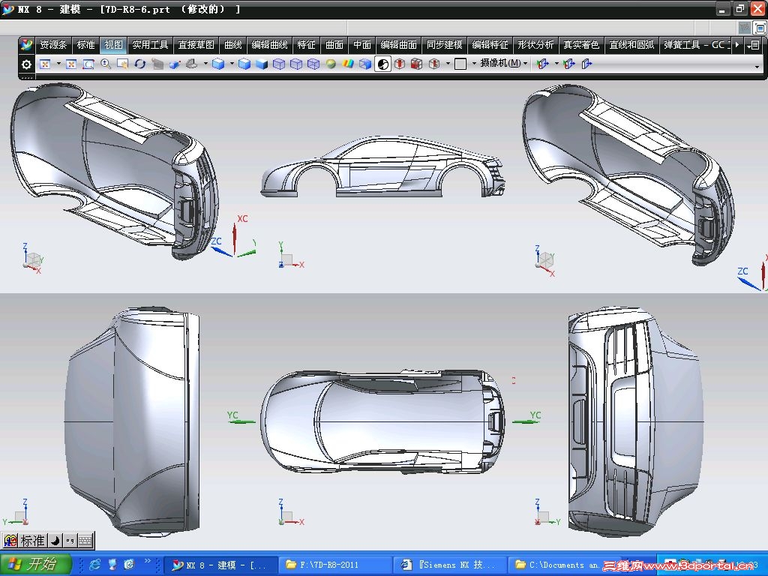Toggle IME half/full-width moon button
Viewport: 768px width, 576px height.
[x=55, y=541]
